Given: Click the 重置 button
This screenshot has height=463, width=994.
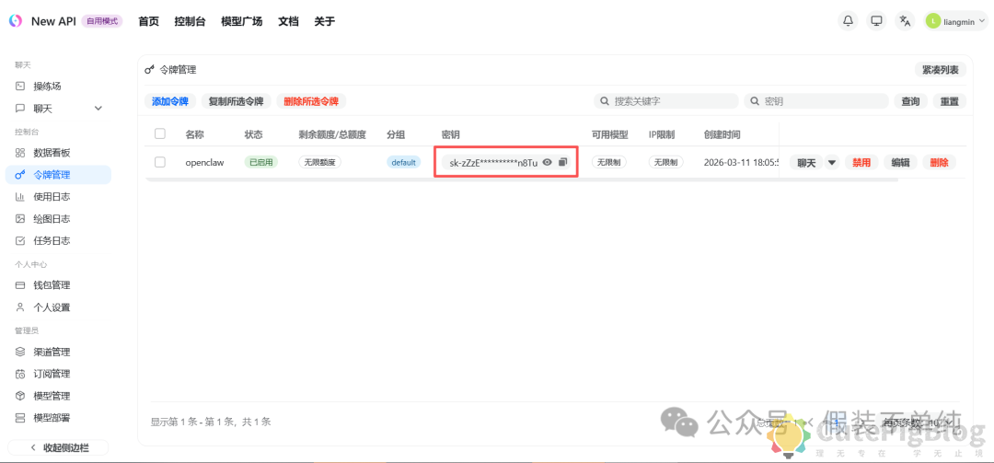Looking at the screenshot, I should tap(950, 101).
